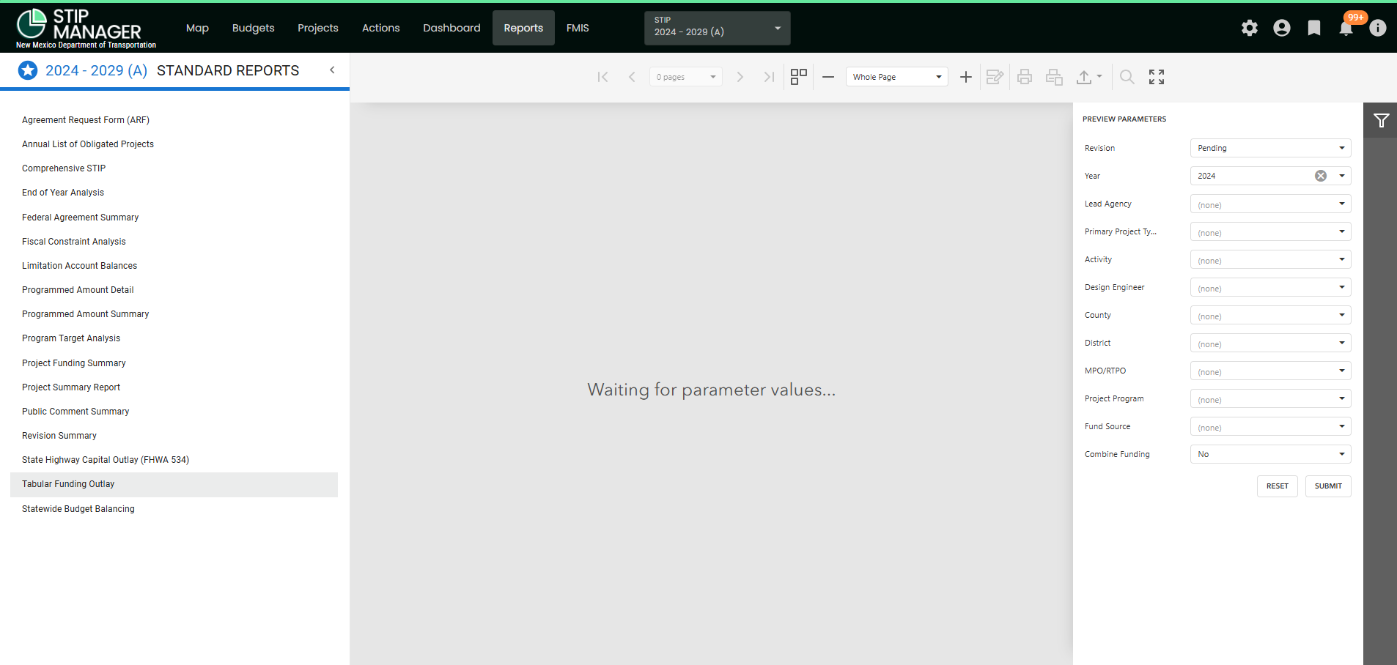Image resolution: width=1397 pixels, height=665 pixels.
Task: Reset the preview parameters
Action: click(1277, 486)
